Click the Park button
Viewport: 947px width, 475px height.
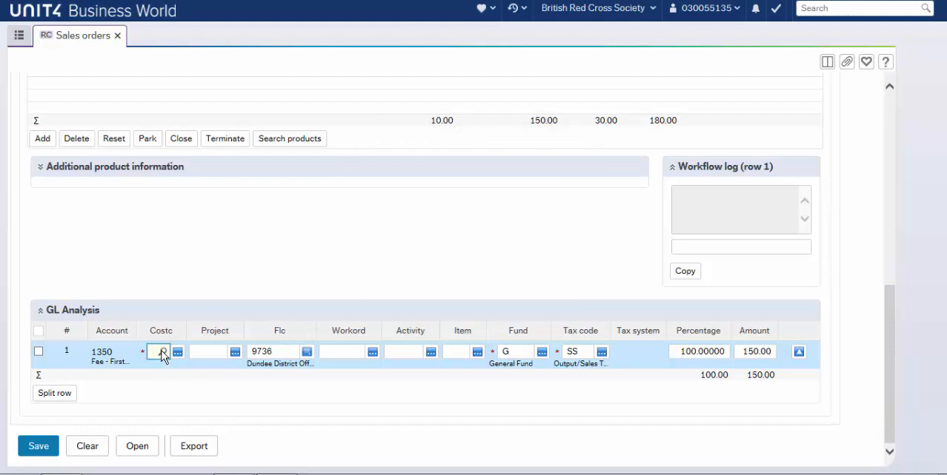tap(147, 138)
